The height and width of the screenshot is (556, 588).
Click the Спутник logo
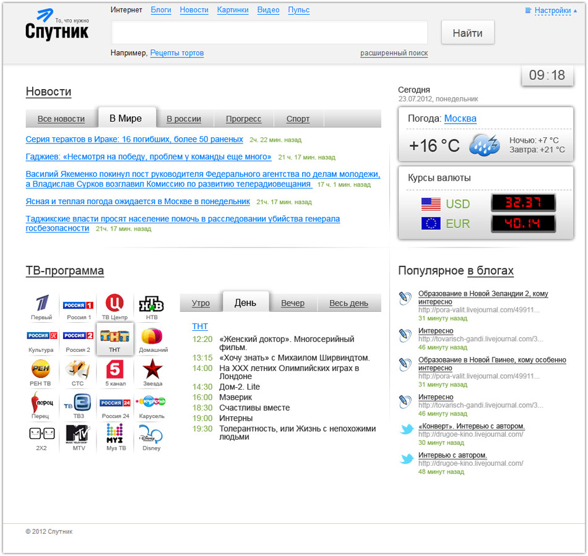point(57,24)
